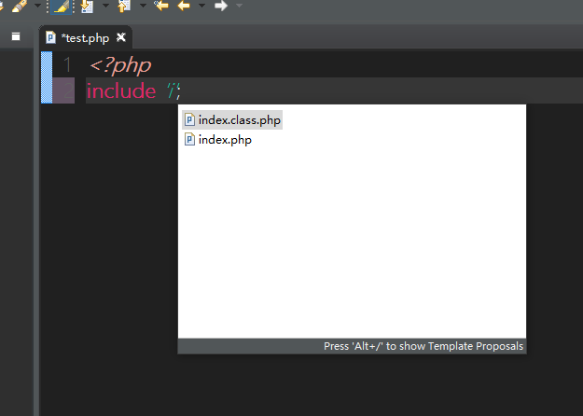Image resolution: width=583 pixels, height=416 pixels.
Task: Navigate Back with the yellow left arrow
Action: [184, 6]
